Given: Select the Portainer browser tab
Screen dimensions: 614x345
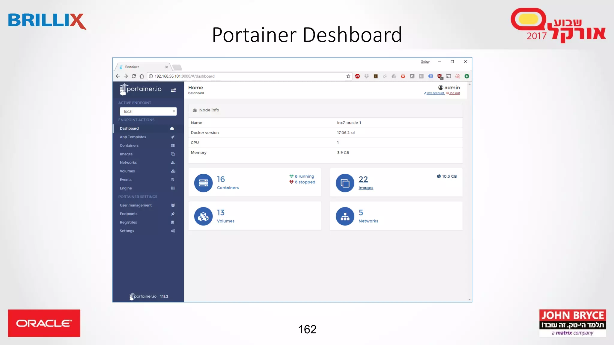Looking at the screenshot, I should click(143, 67).
